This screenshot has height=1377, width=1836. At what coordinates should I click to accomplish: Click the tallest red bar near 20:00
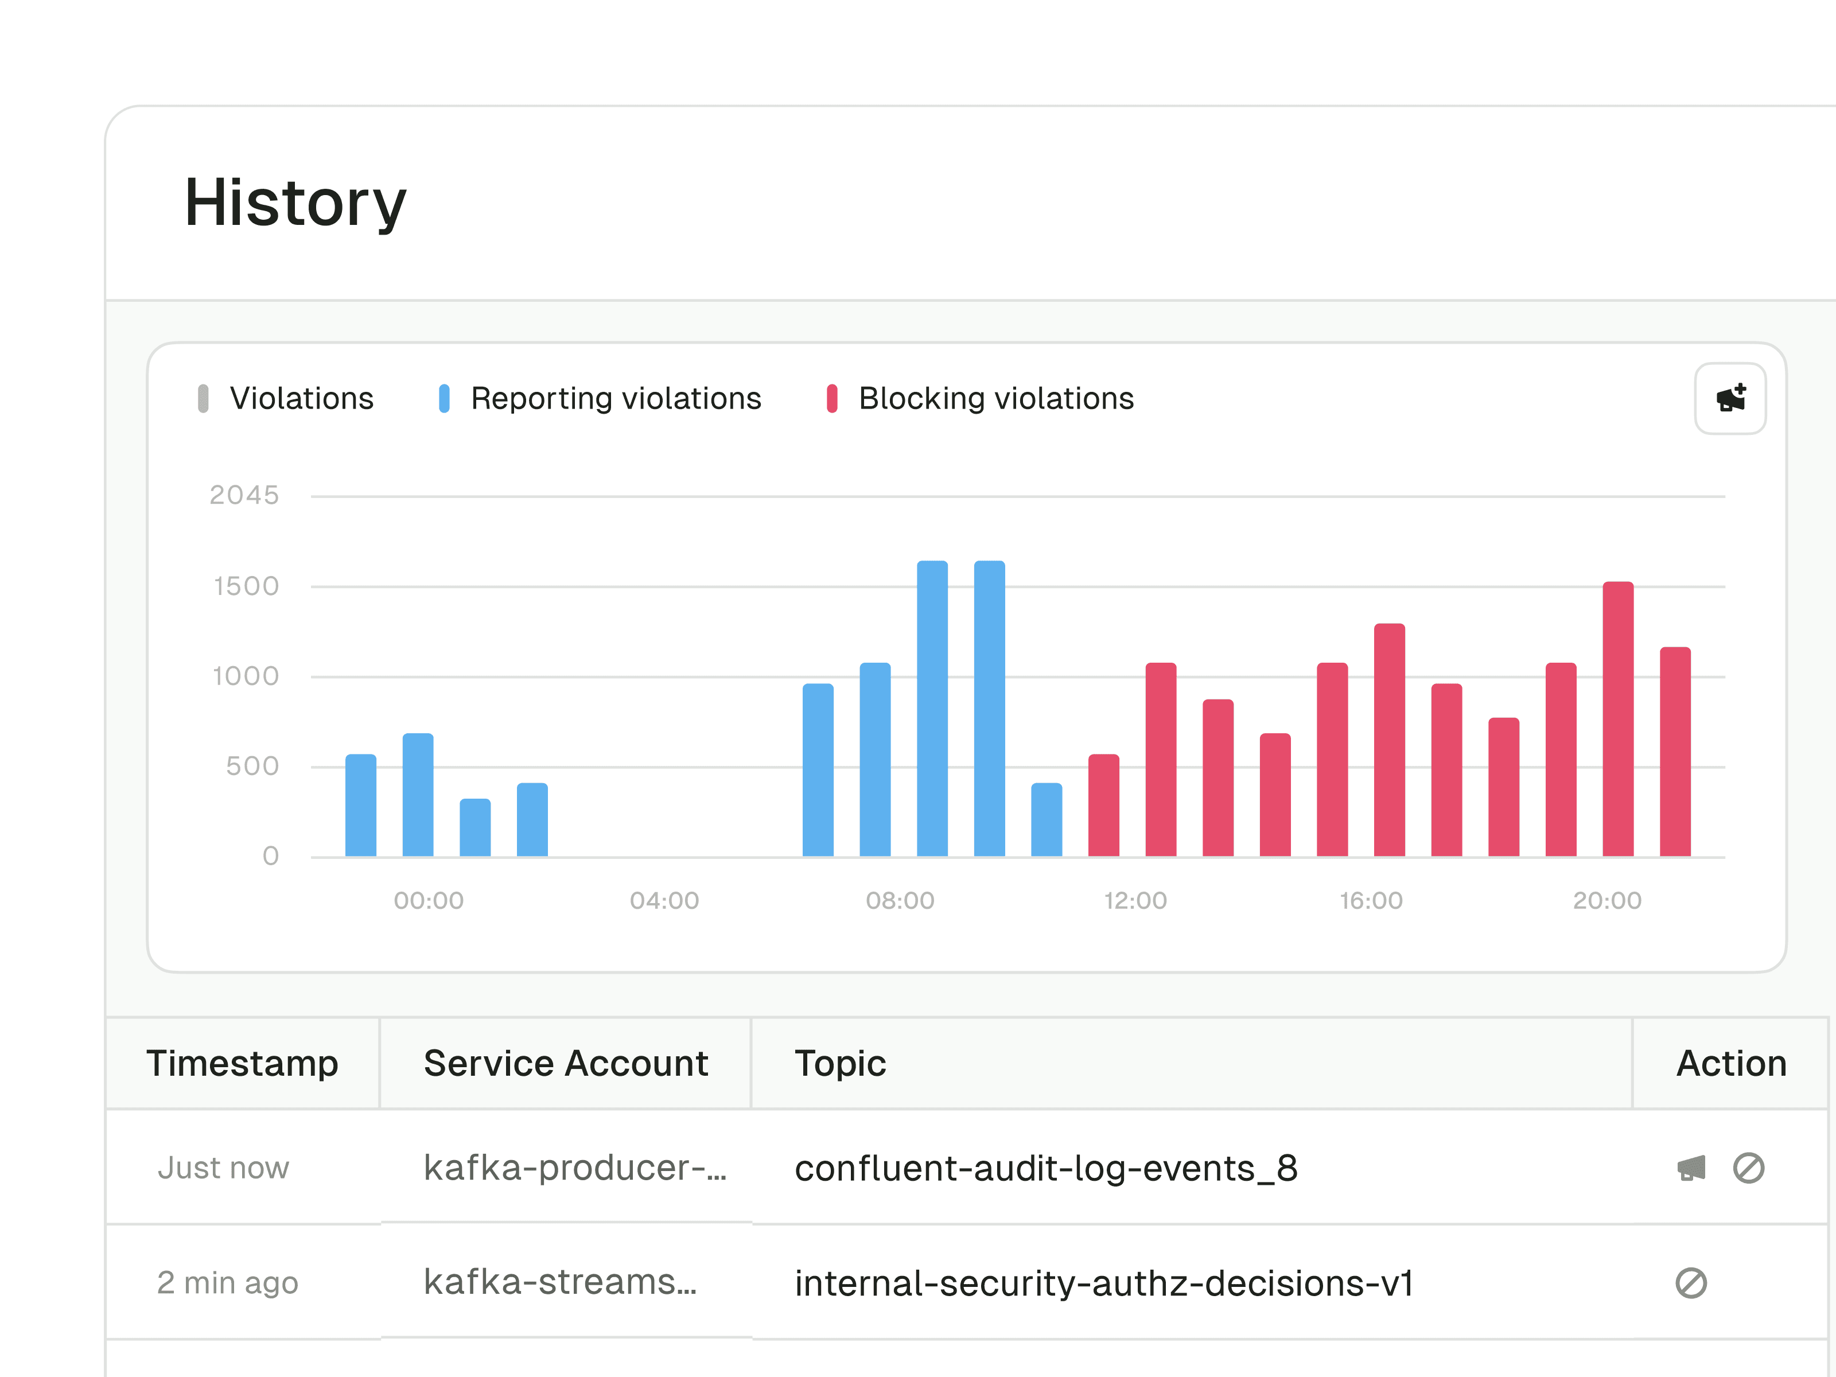click(x=1618, y=719)
